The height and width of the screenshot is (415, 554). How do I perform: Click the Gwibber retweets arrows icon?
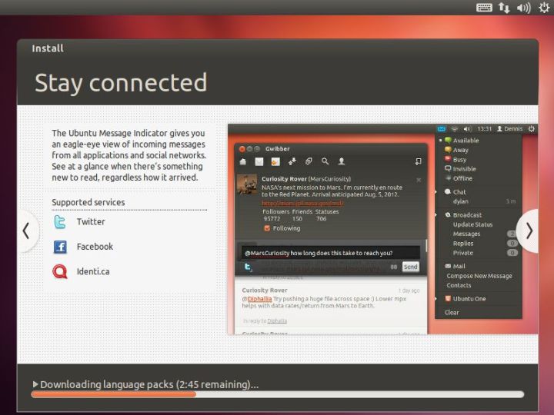pyautogui.click(x=292, y=161)
